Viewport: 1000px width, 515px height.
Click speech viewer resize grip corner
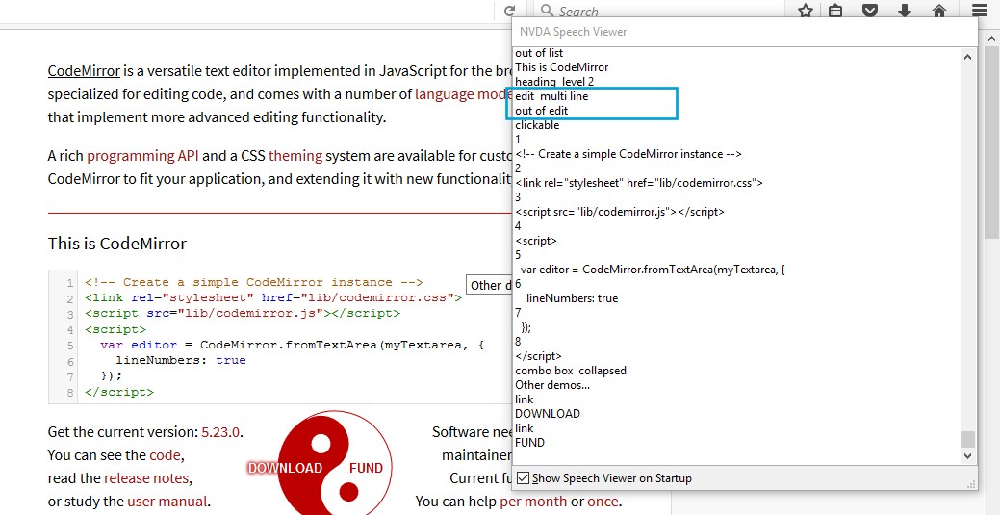[x=971, y=486]
